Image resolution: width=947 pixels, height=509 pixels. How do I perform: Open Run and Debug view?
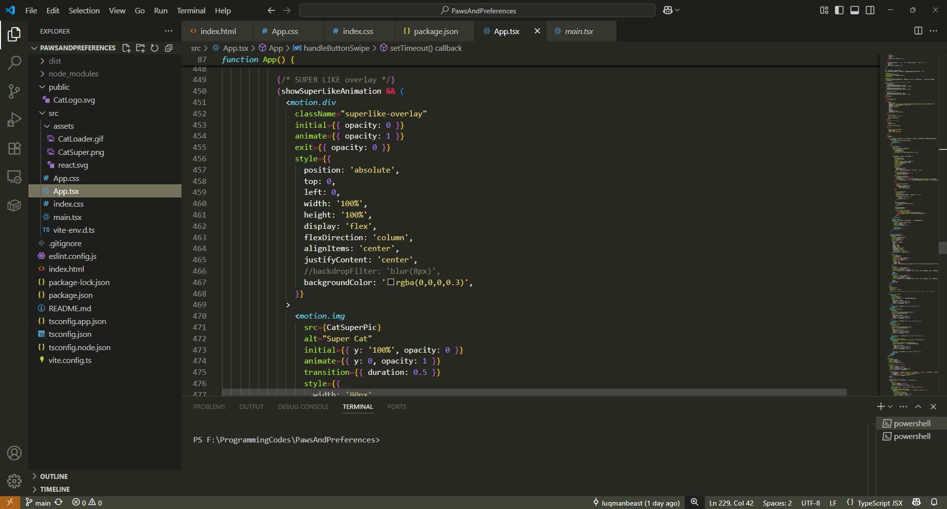[x=14, y=120]
